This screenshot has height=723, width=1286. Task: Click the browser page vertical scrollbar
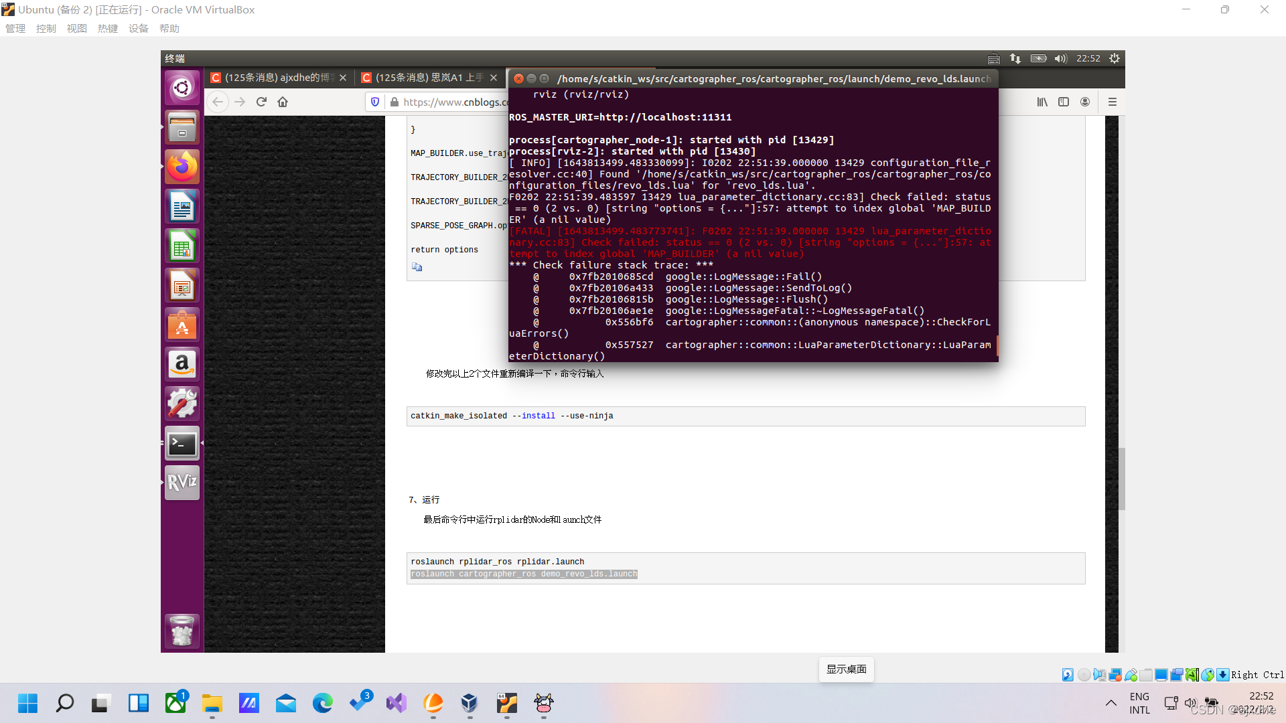pyautogui.click(x=1121, y=479)
